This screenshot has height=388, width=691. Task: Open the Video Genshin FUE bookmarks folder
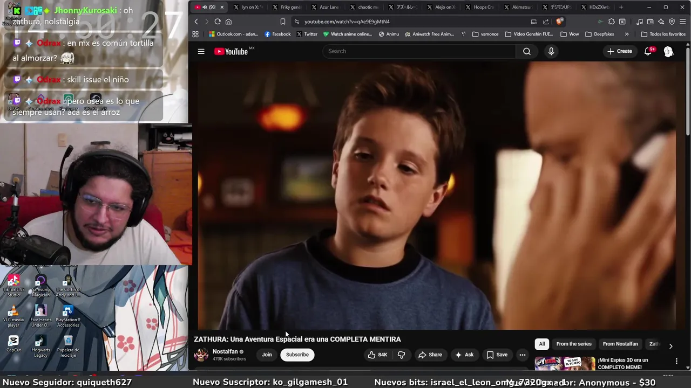click(x=529, y=34)
